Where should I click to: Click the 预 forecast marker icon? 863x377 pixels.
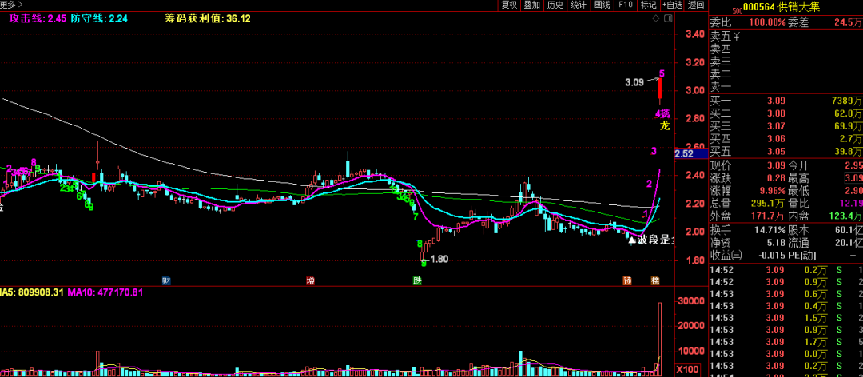point(627,280)
